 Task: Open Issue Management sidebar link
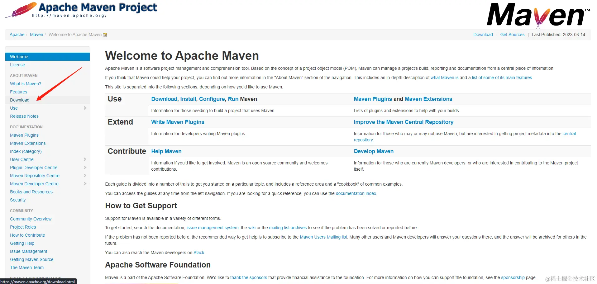[x=29, y=251]
